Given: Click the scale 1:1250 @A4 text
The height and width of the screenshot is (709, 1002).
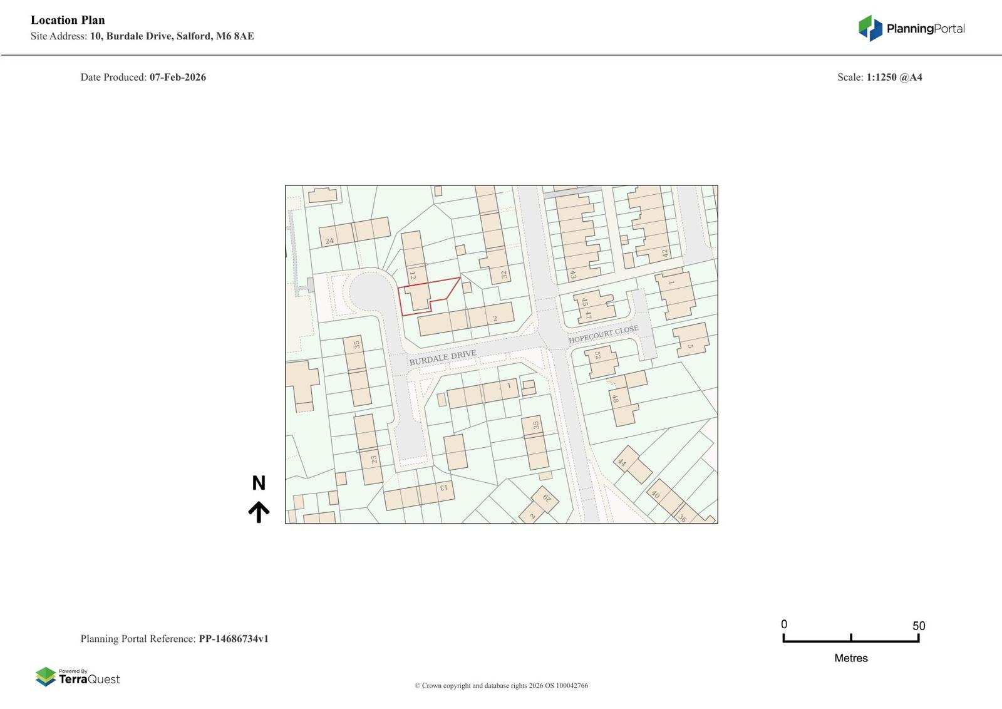Looking at the screenshot, I should coord(894,78).
